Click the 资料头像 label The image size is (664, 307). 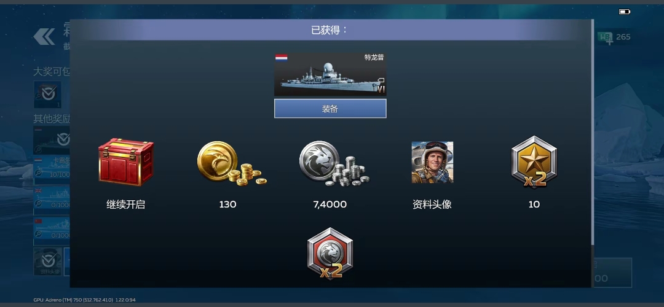coord(432,204)
